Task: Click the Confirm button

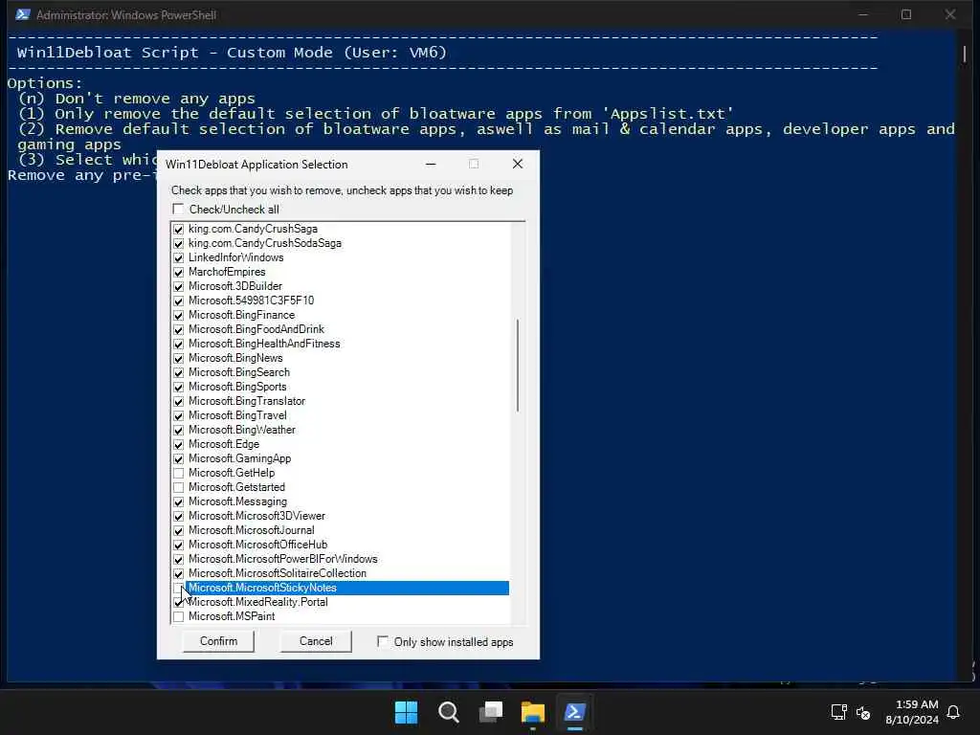Action: [218, 641]
